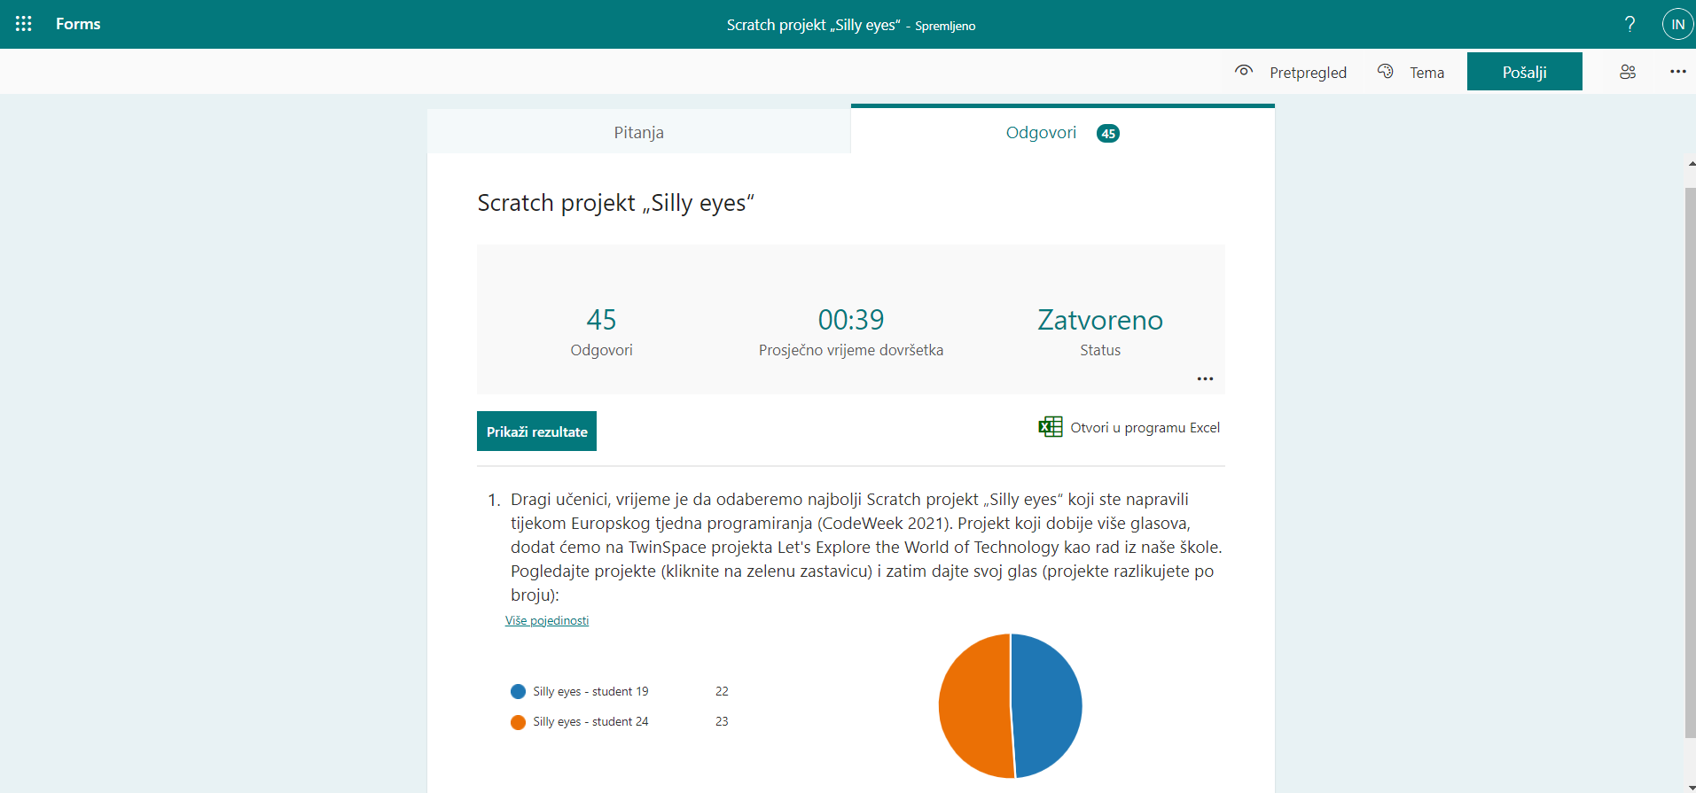Click the Pretpregled eye icon

pyautogui.click(x=1244, y=71)
